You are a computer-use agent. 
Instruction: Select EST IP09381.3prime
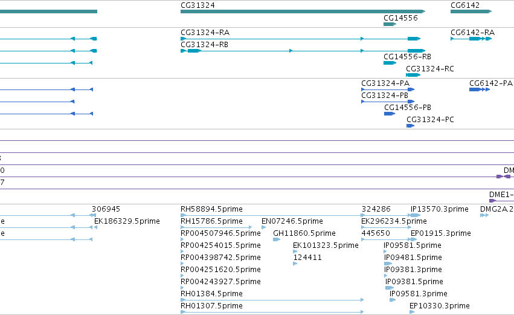(413, 270)
